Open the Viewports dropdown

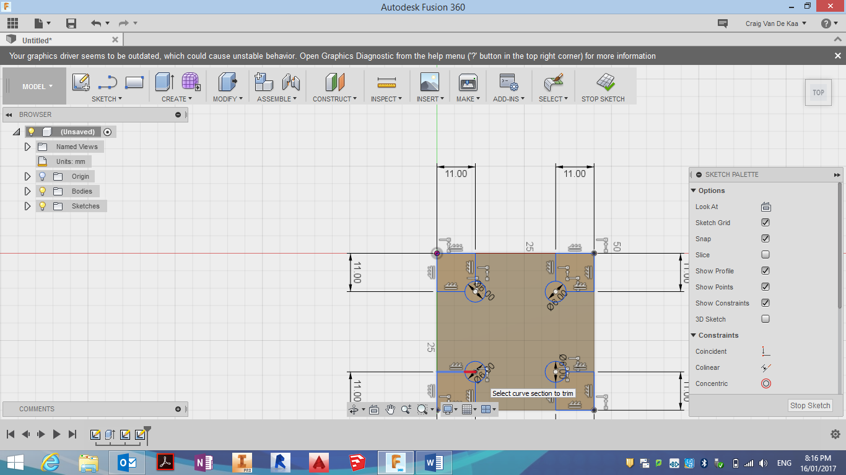(x=489, y=409)
